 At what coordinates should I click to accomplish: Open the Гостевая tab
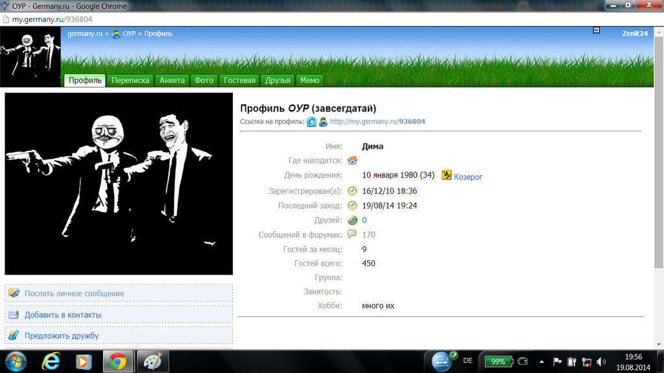[x=239, y=80]
